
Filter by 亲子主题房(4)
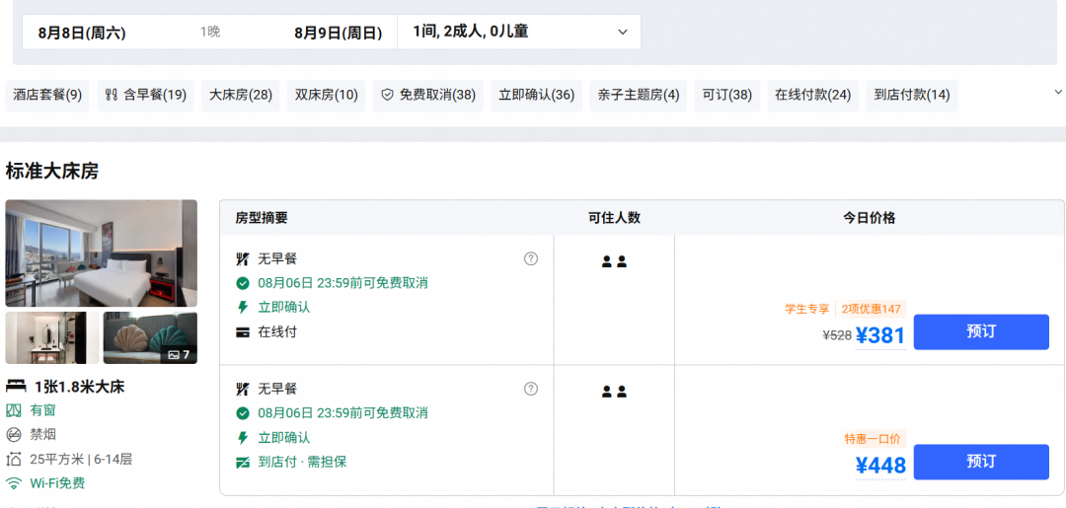[x=639, y=95]
